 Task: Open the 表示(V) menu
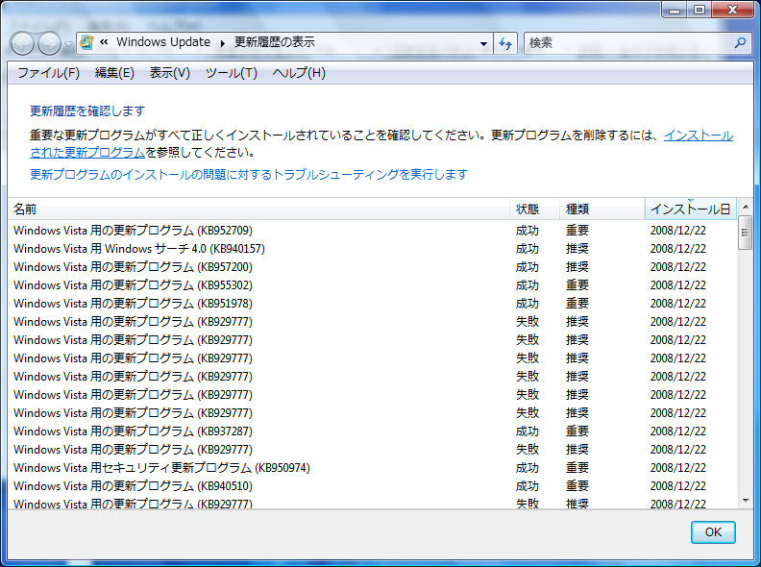[169, 73]
